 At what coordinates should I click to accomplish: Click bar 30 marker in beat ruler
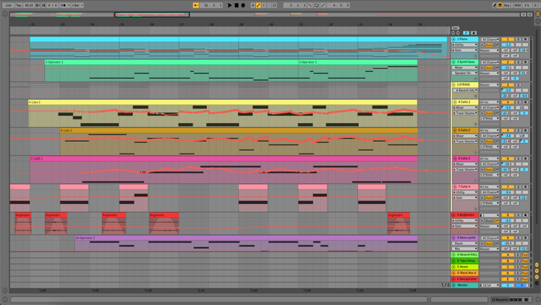(x=272, y=25)
